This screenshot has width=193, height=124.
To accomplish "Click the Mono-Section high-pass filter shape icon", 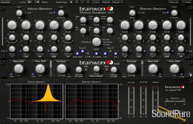I will (x=19, y=8).
